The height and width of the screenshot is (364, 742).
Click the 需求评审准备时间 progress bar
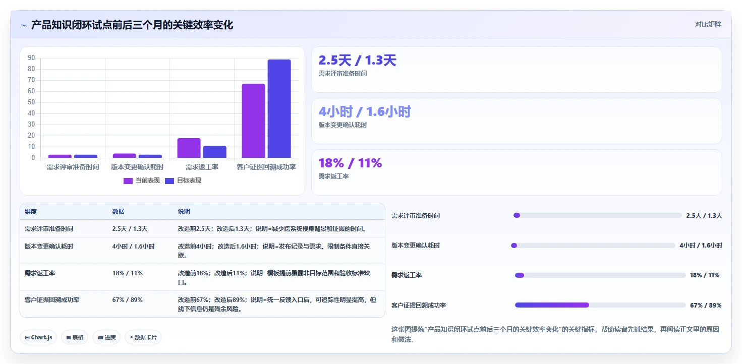[598, 215]
